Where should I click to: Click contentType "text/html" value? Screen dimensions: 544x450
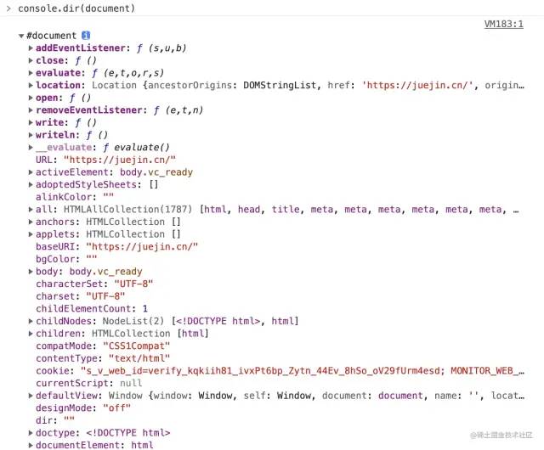[x=139, y=358]
